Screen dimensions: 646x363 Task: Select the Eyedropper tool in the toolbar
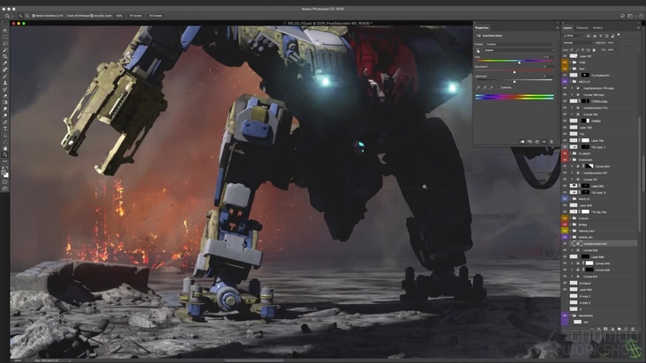pyautogui.click(x=5, y=63)
